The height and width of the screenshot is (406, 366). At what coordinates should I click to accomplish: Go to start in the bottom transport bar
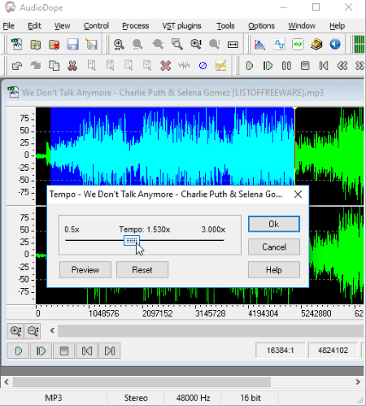87,351
